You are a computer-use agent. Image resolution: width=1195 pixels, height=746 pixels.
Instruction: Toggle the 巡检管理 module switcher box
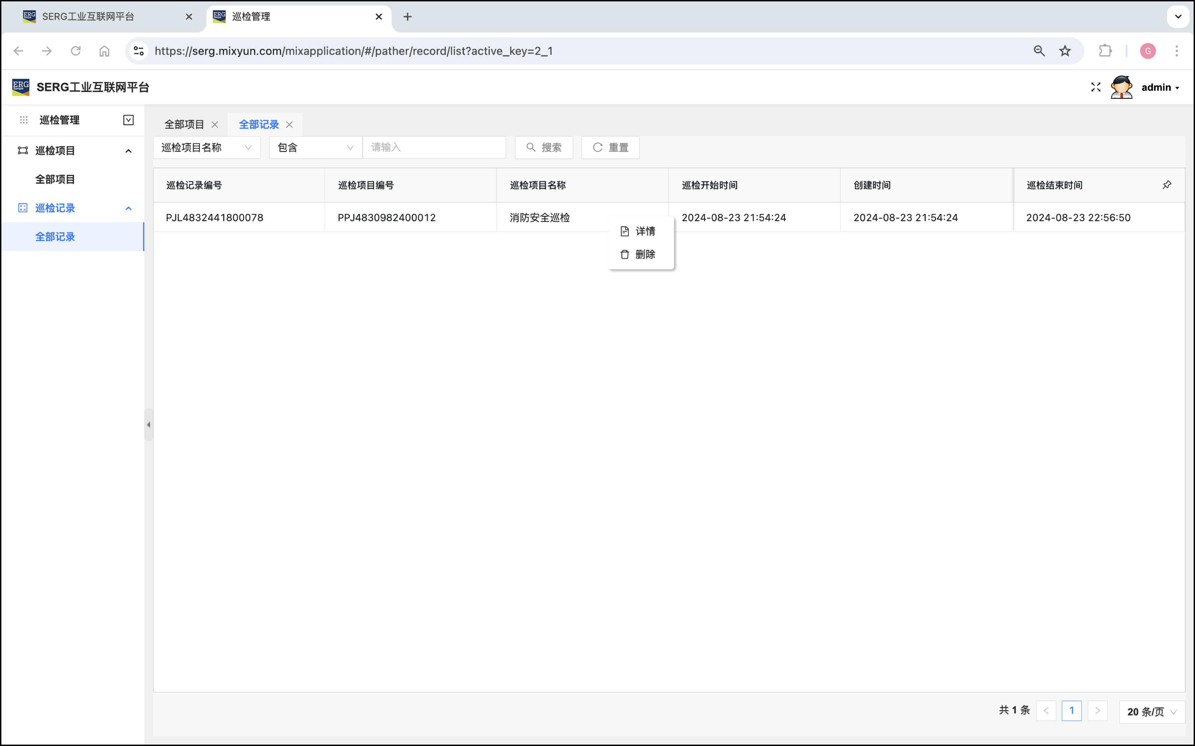coord(128,120)
